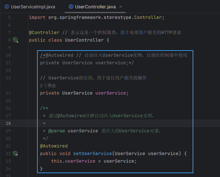Click Controller in the import statement
The height and width of the screenshot is (177, 220).
click(148, 17)
